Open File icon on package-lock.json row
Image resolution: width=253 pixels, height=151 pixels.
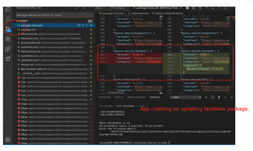pyautogui.click(x=79, y=25)
